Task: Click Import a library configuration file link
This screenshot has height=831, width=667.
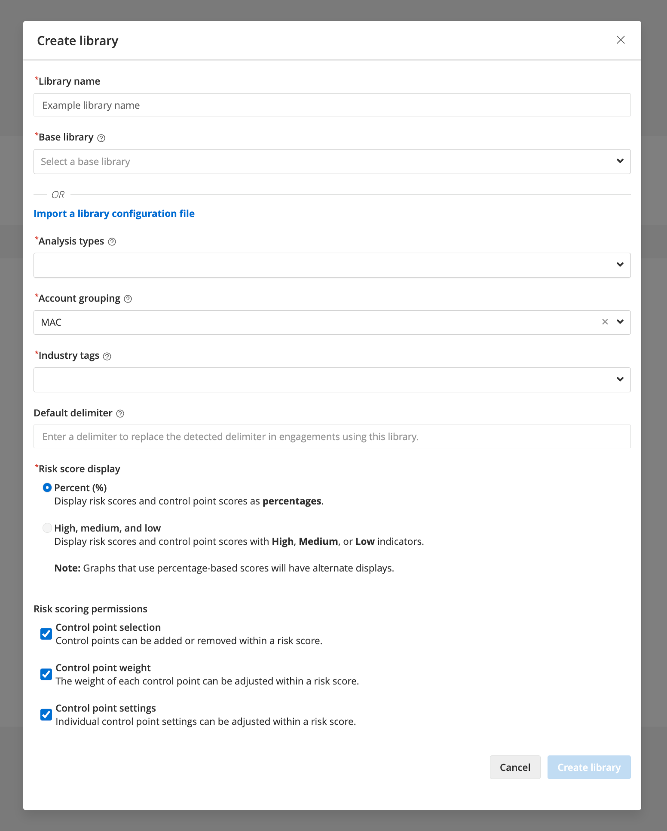Action: coord(114,214)
